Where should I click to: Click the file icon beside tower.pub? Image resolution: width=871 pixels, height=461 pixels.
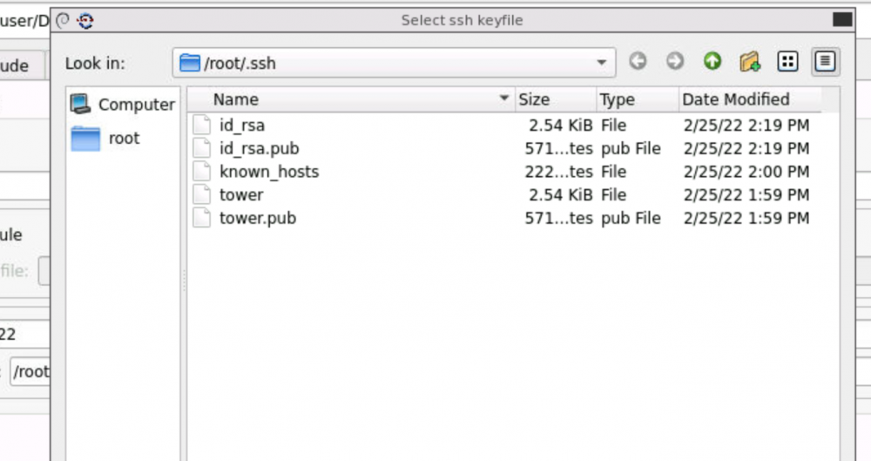coord(202,218)
